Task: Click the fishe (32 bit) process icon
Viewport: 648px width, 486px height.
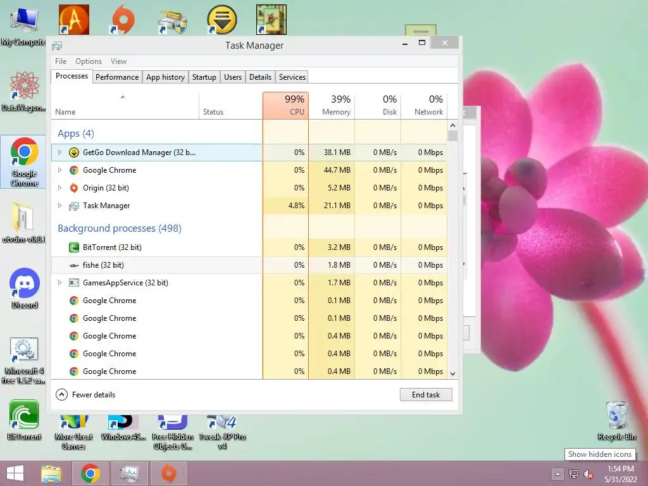Action: pyautogui.click(x=73, y=265)
